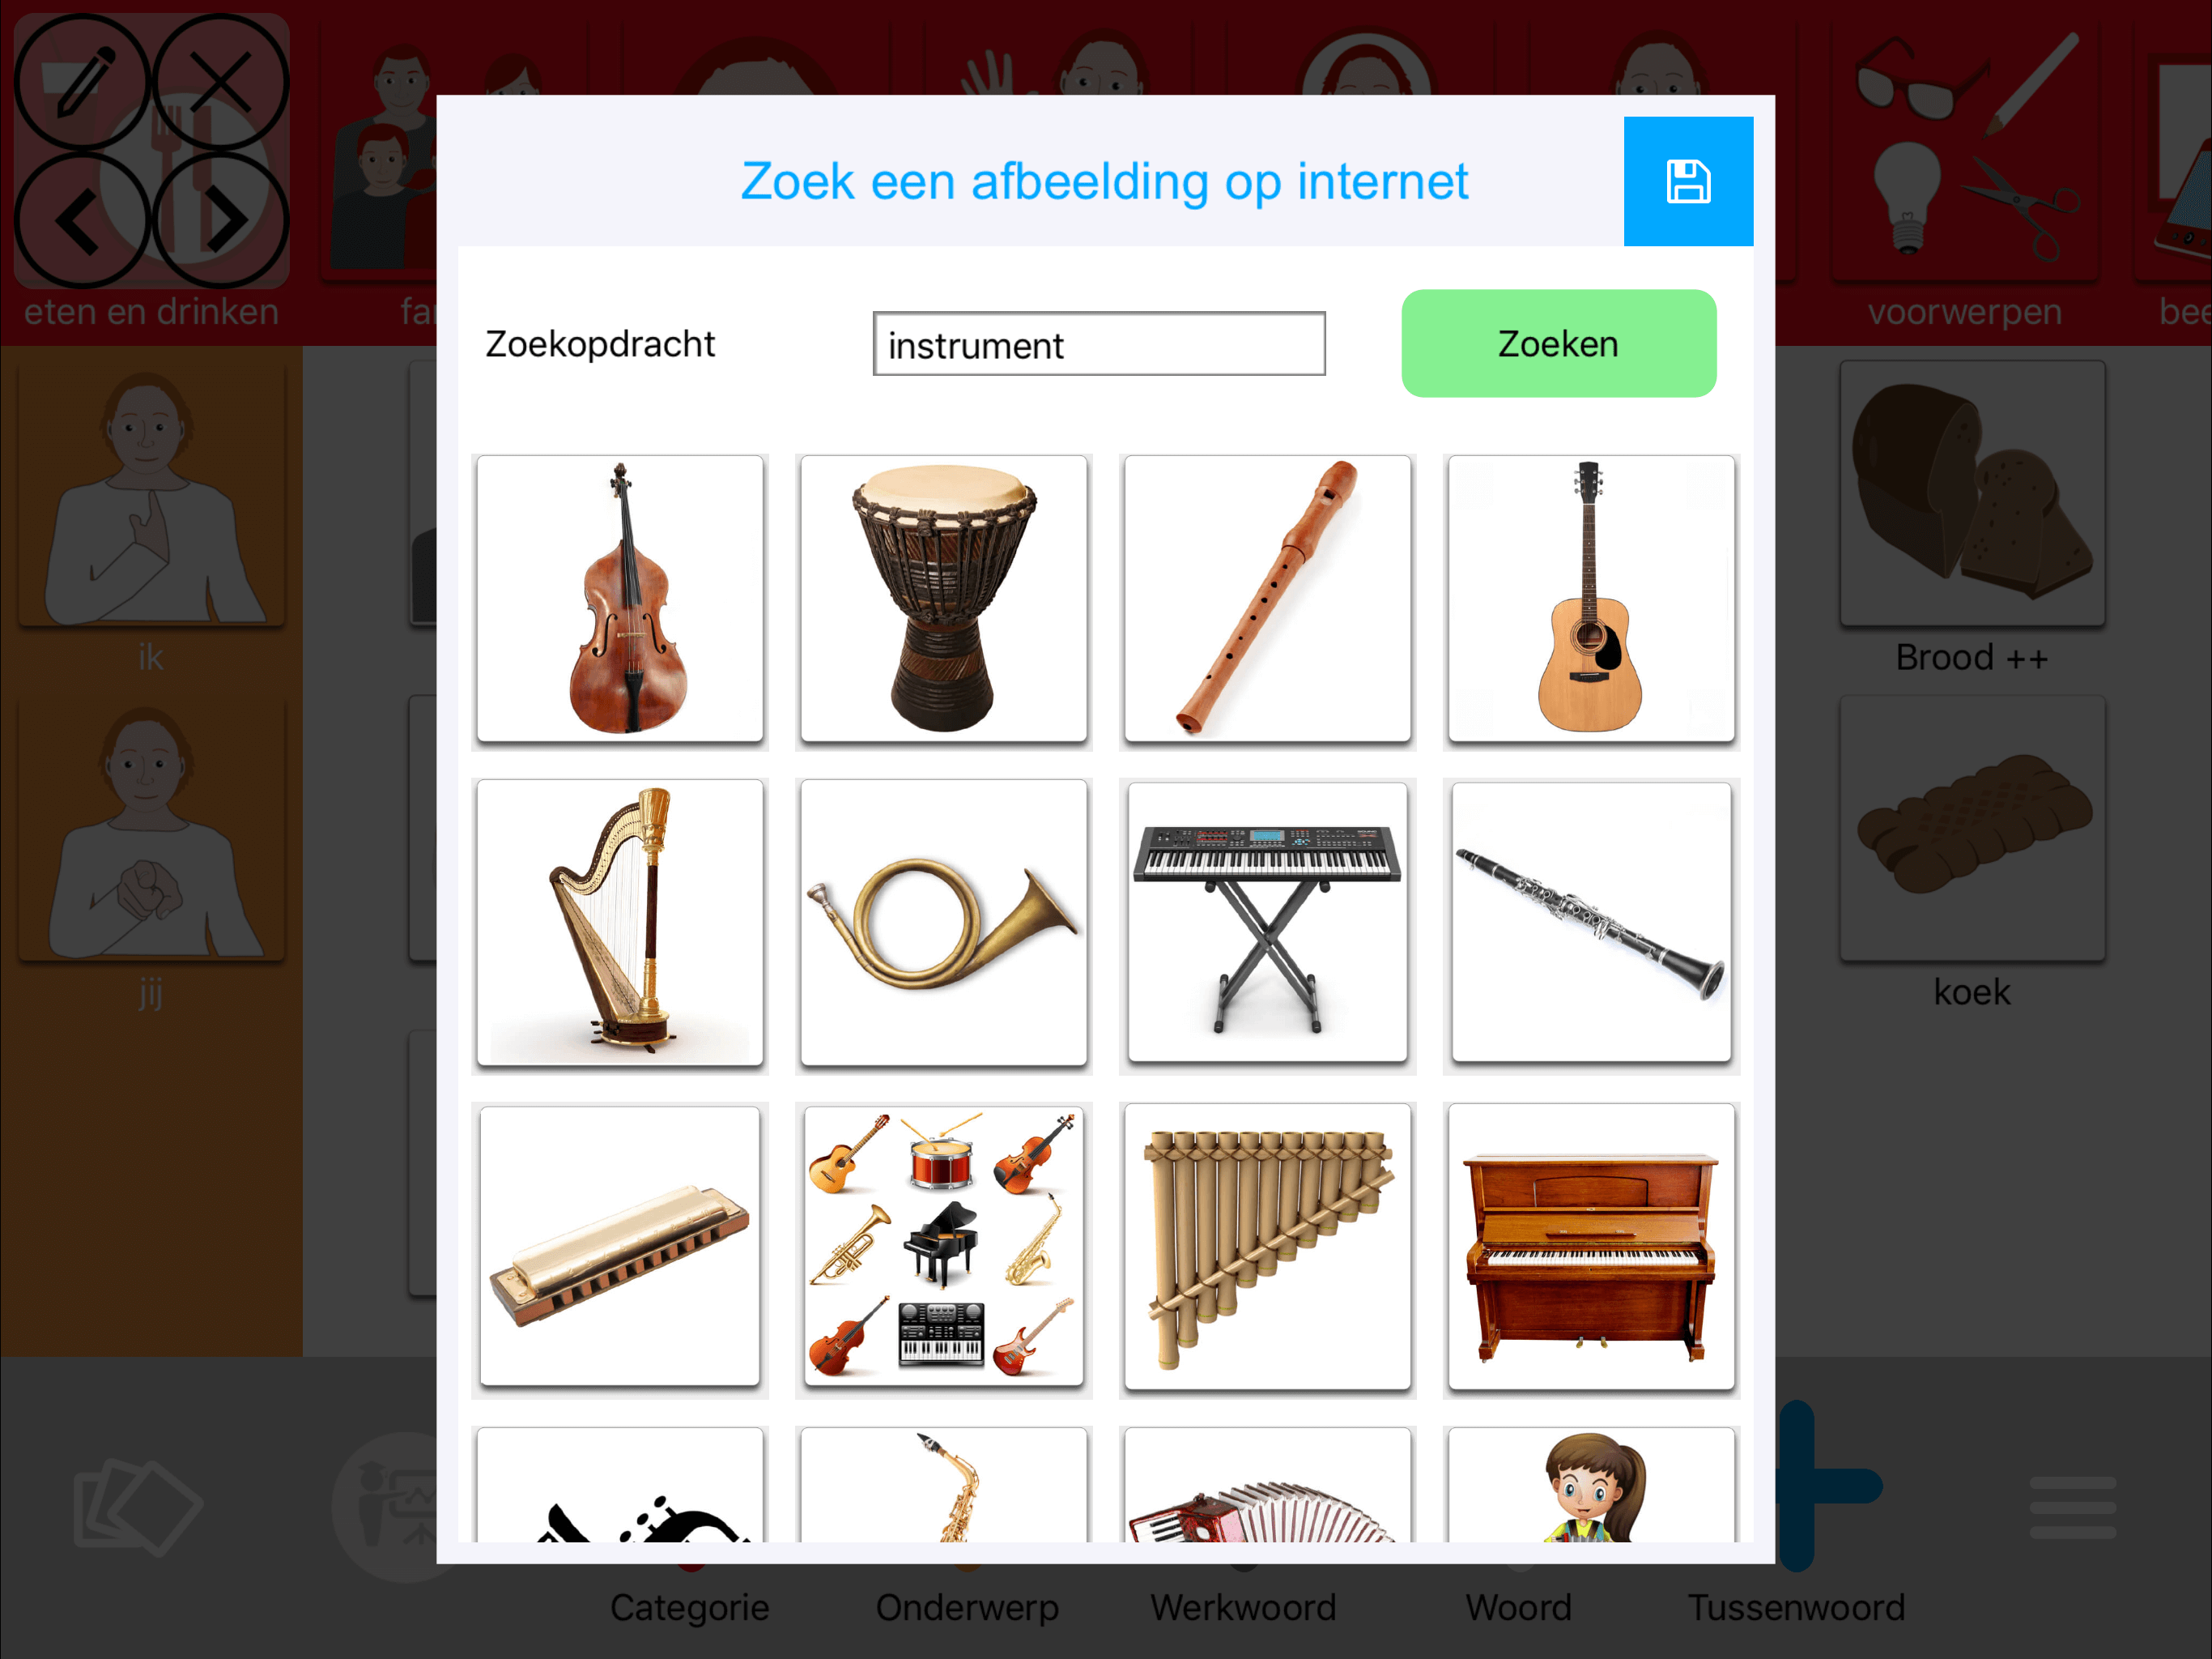Image resolution: width=2212 pixels, height=1659 pixels.
Task: Select the djembe drum image
Action: (x=943, y=599)
